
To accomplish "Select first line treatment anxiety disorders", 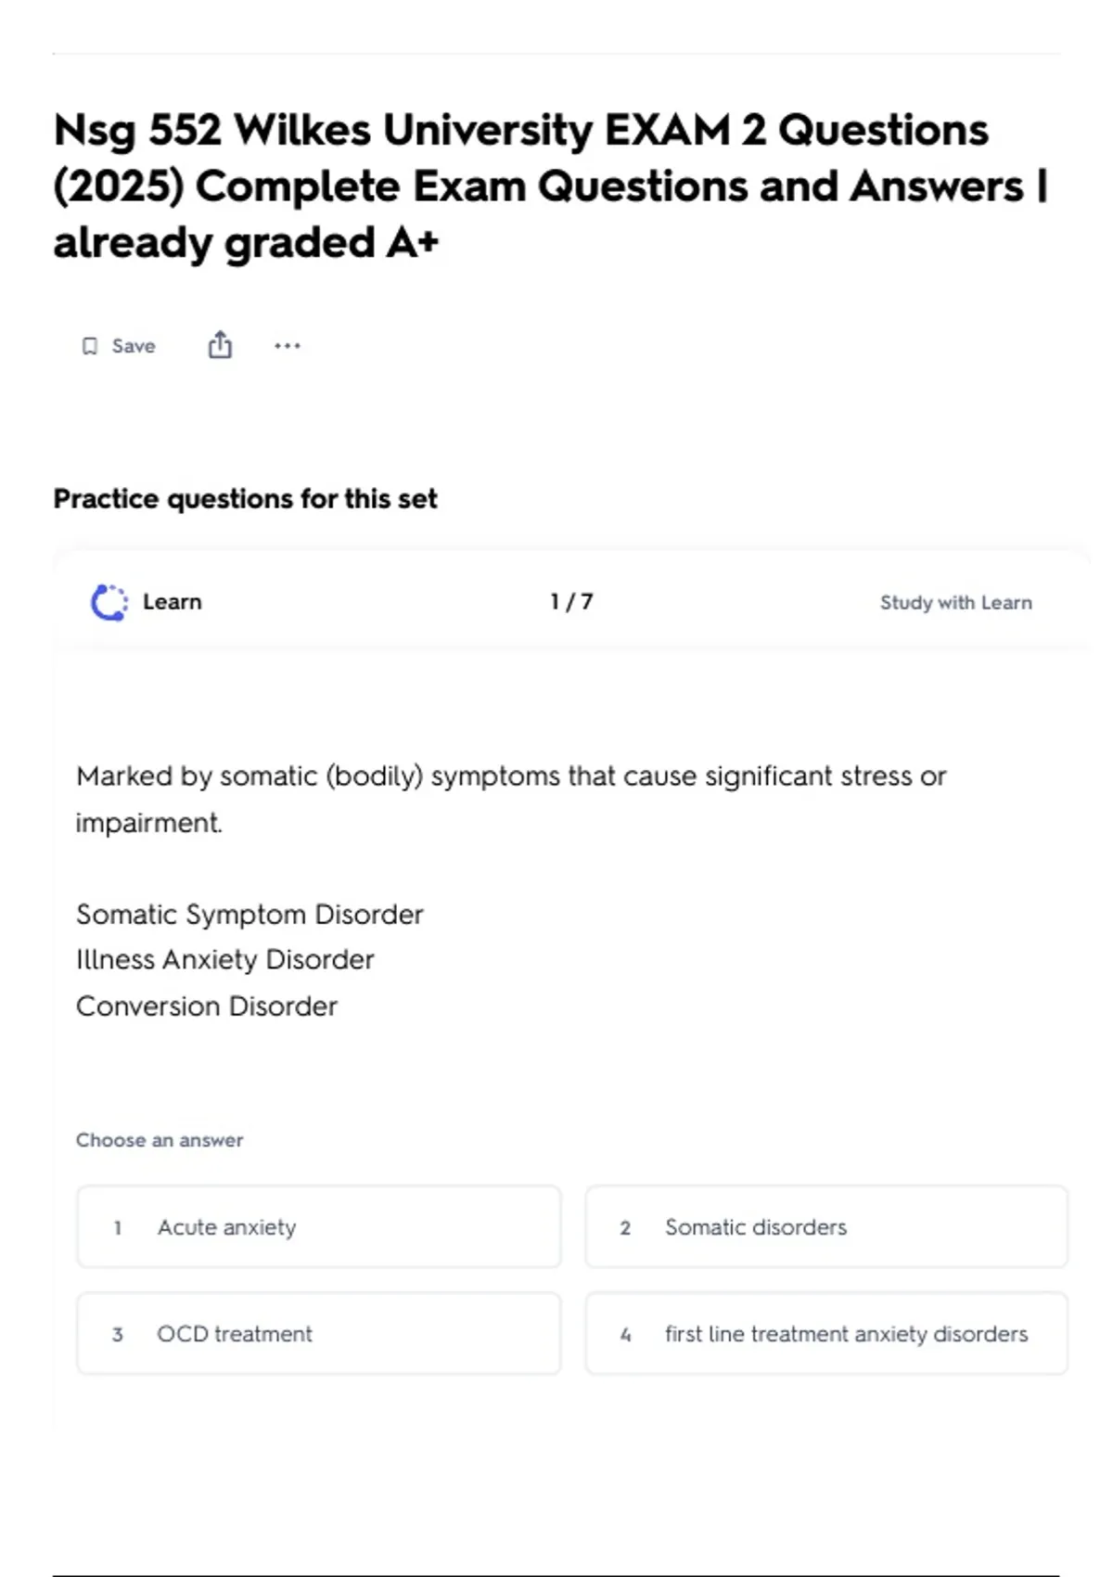I will click(825, 1333).
